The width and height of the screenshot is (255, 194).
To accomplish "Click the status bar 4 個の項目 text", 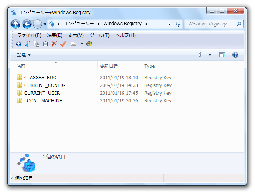I will 22,179.
